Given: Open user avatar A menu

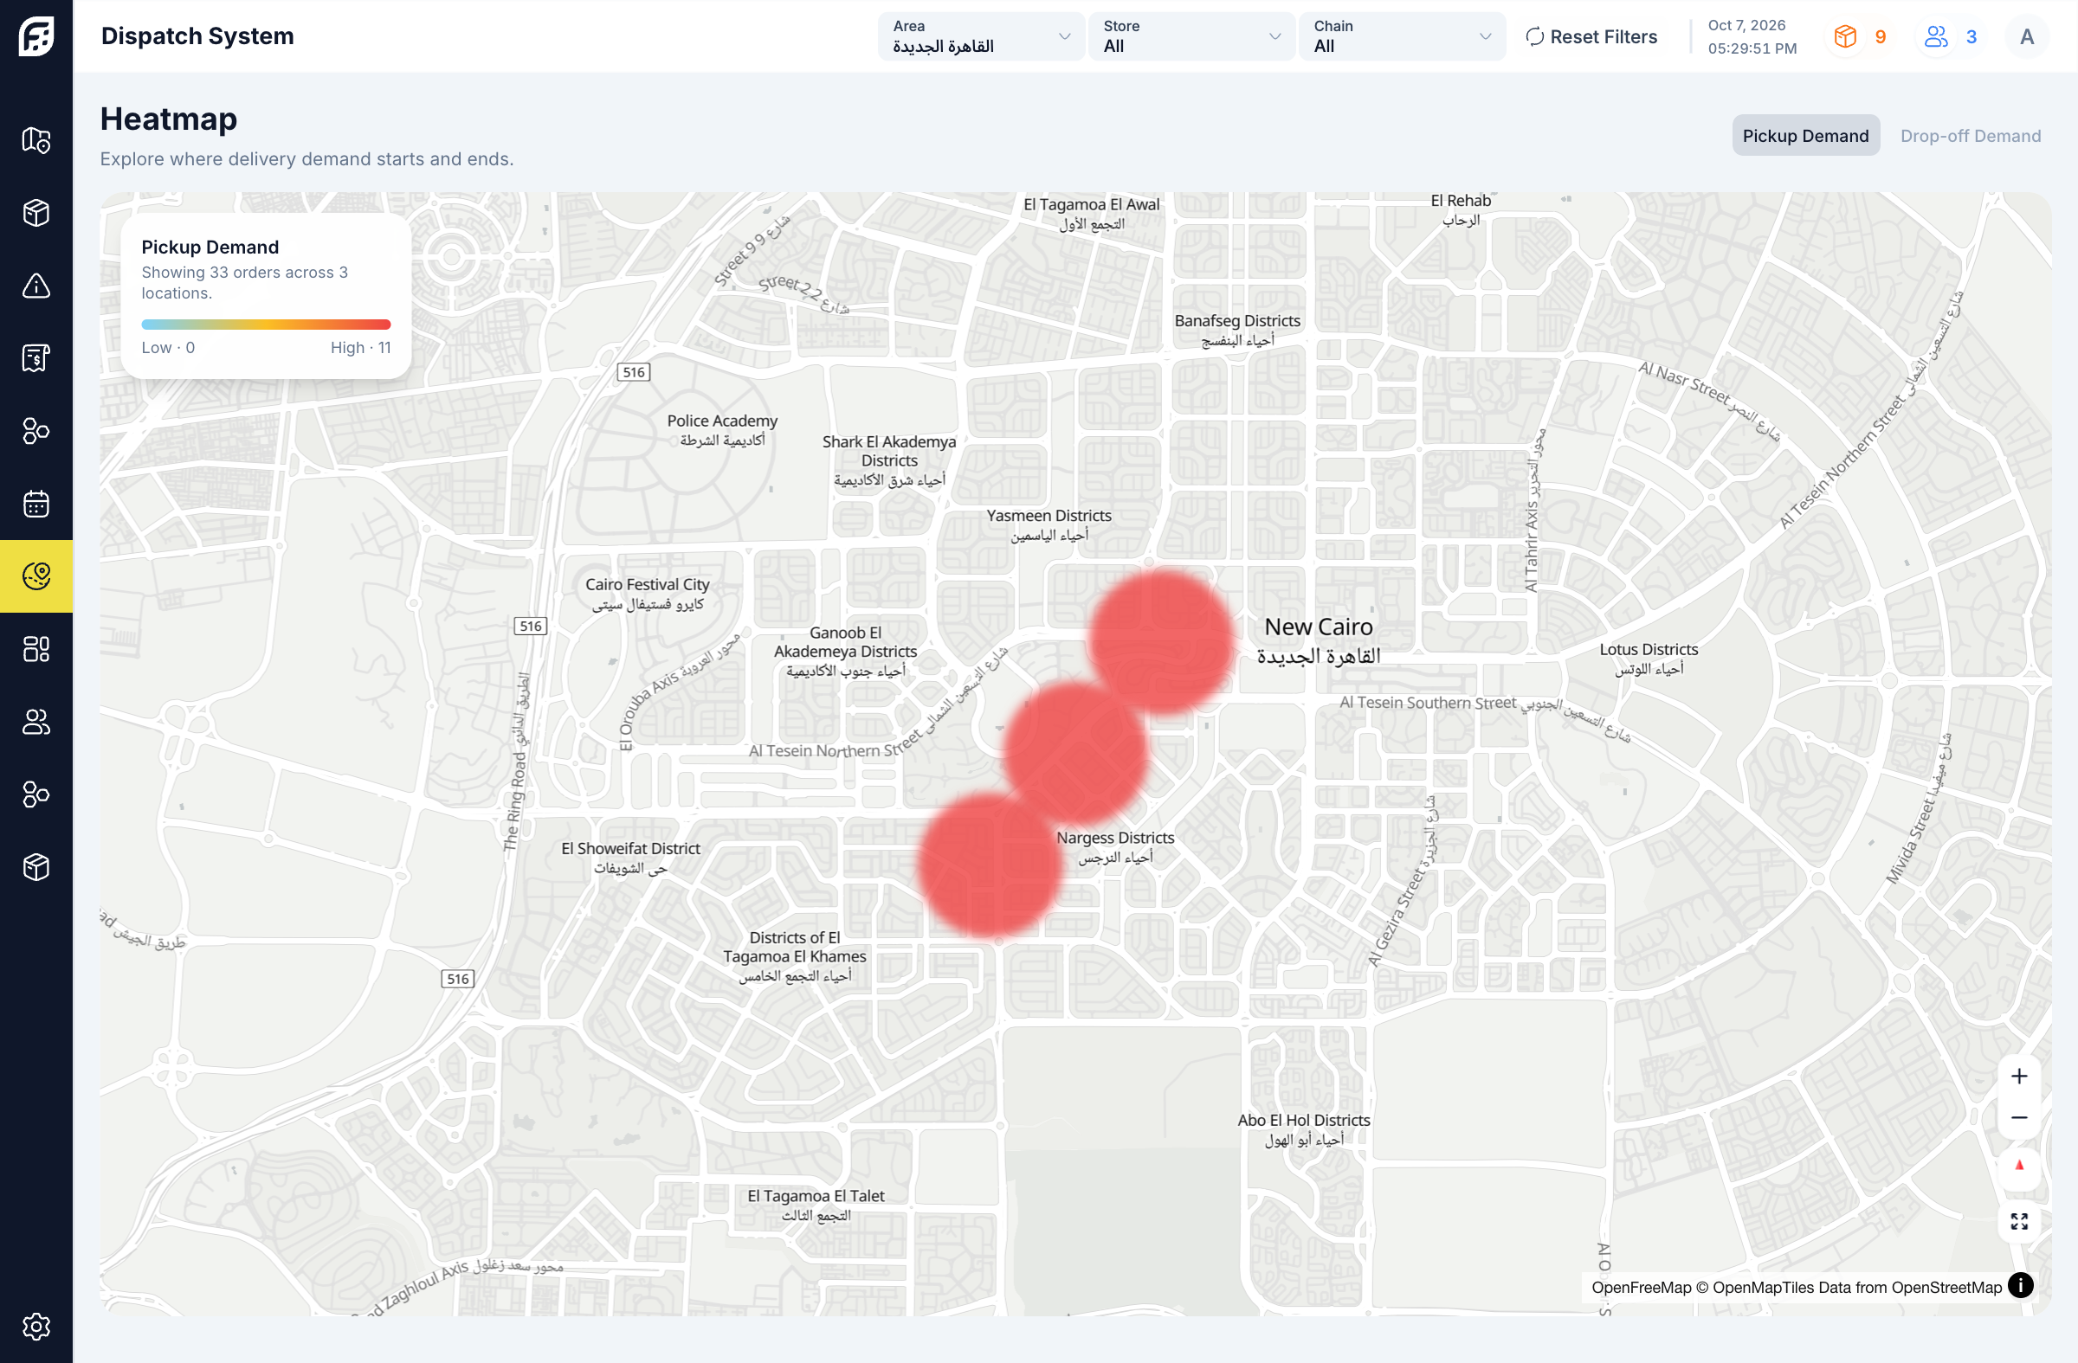Looking at the screenshot, I should click(2027, 36).
